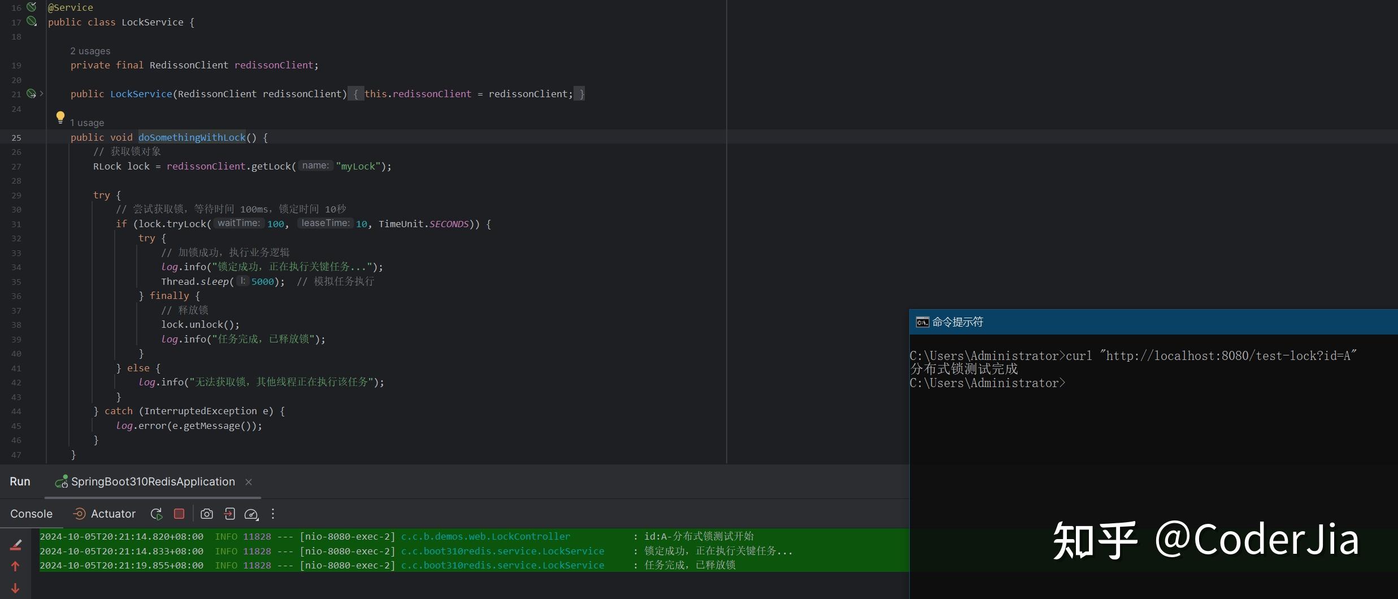Take a thread dump with the camera icon
1398x599 pixels.
pos(207,514)
